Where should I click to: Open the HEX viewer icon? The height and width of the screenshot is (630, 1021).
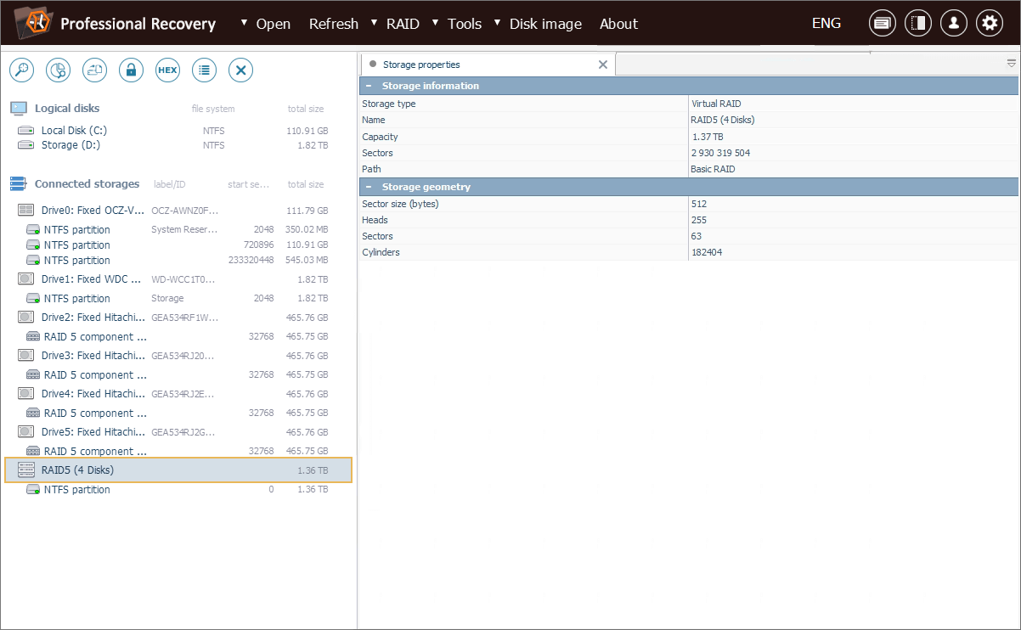(167, 70)
